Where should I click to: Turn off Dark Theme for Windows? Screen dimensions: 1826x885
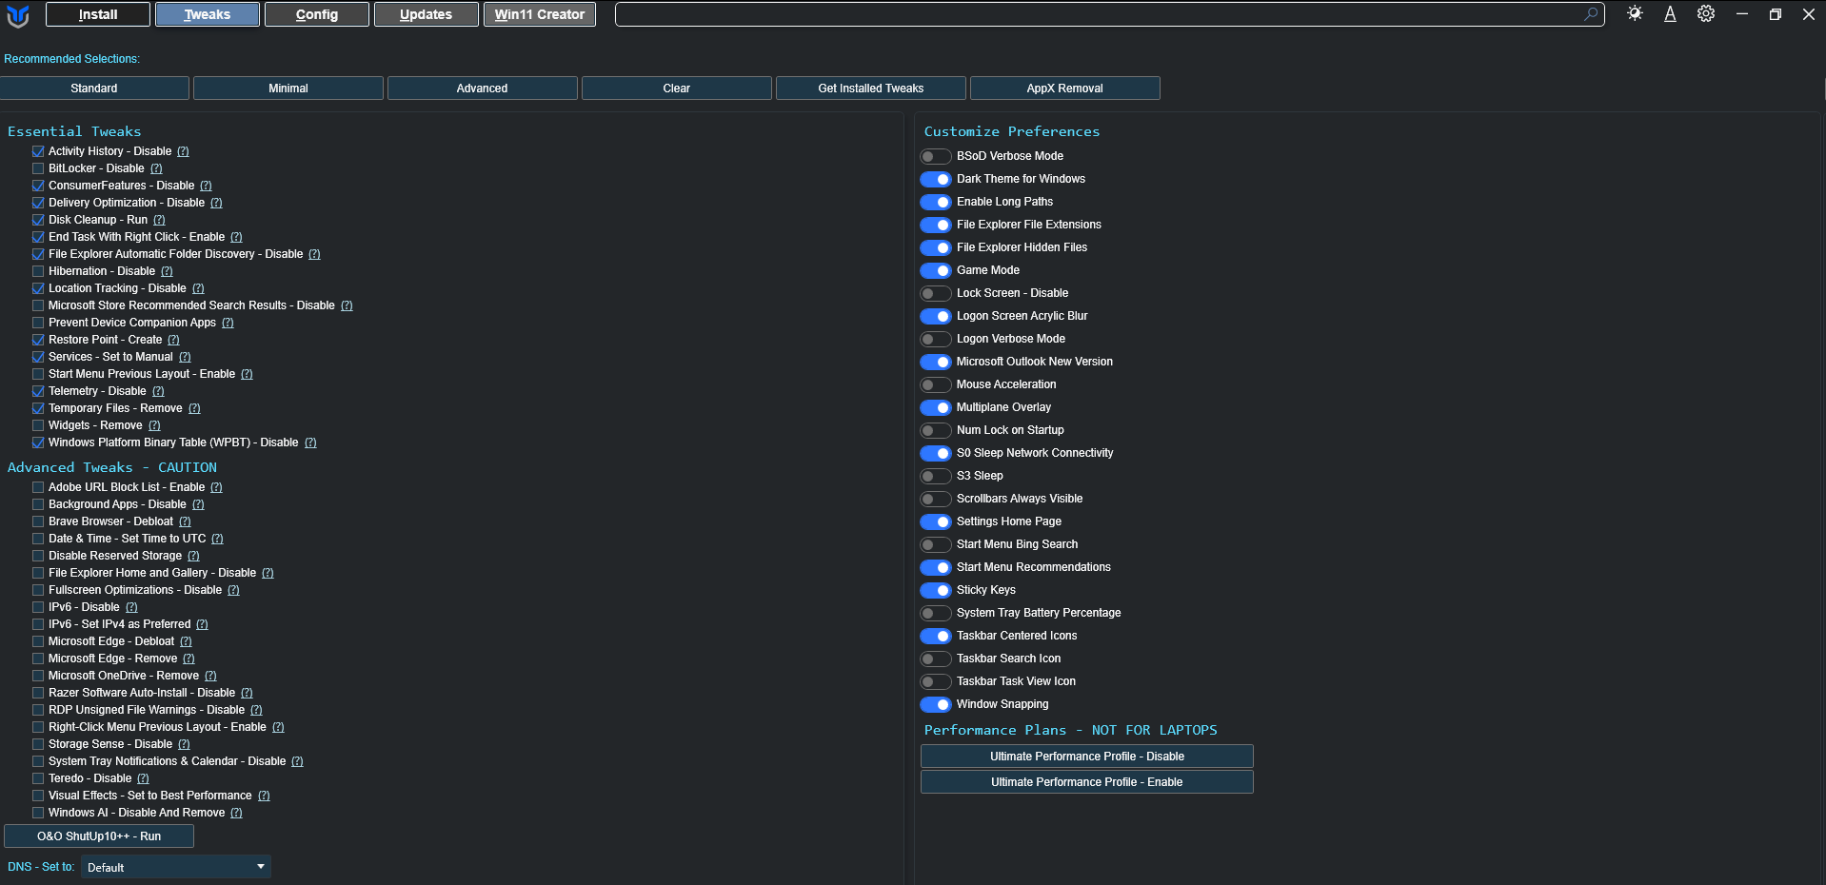(x=936, y=179)
